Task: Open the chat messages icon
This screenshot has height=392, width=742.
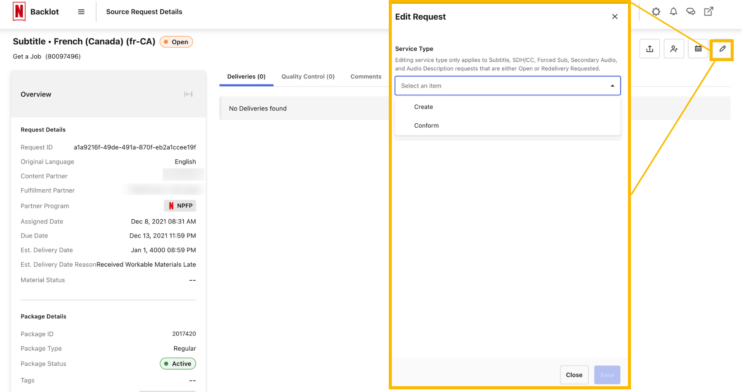Action: [691, 12]
